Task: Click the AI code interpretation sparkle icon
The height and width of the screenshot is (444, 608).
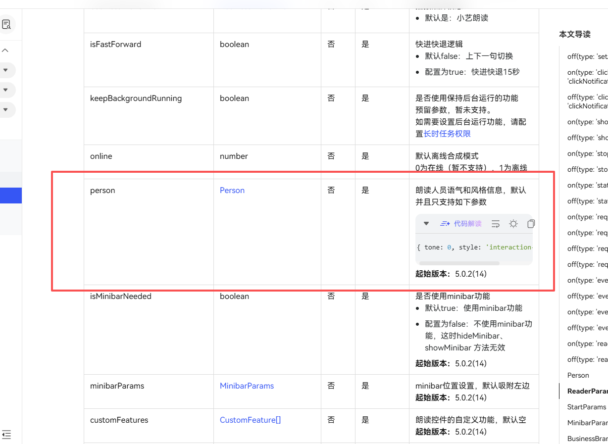Action: click(445, 224)
